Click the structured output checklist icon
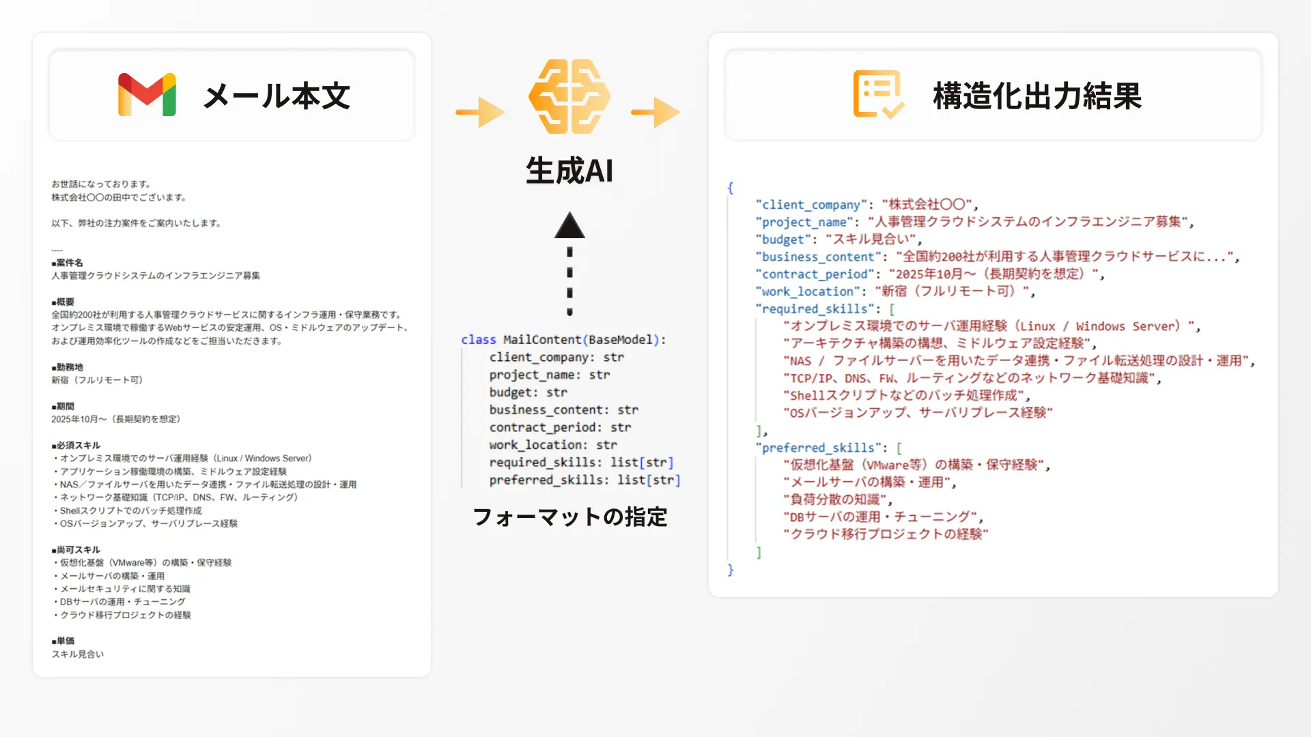1311x737 pixels. (x=878, y=95)
